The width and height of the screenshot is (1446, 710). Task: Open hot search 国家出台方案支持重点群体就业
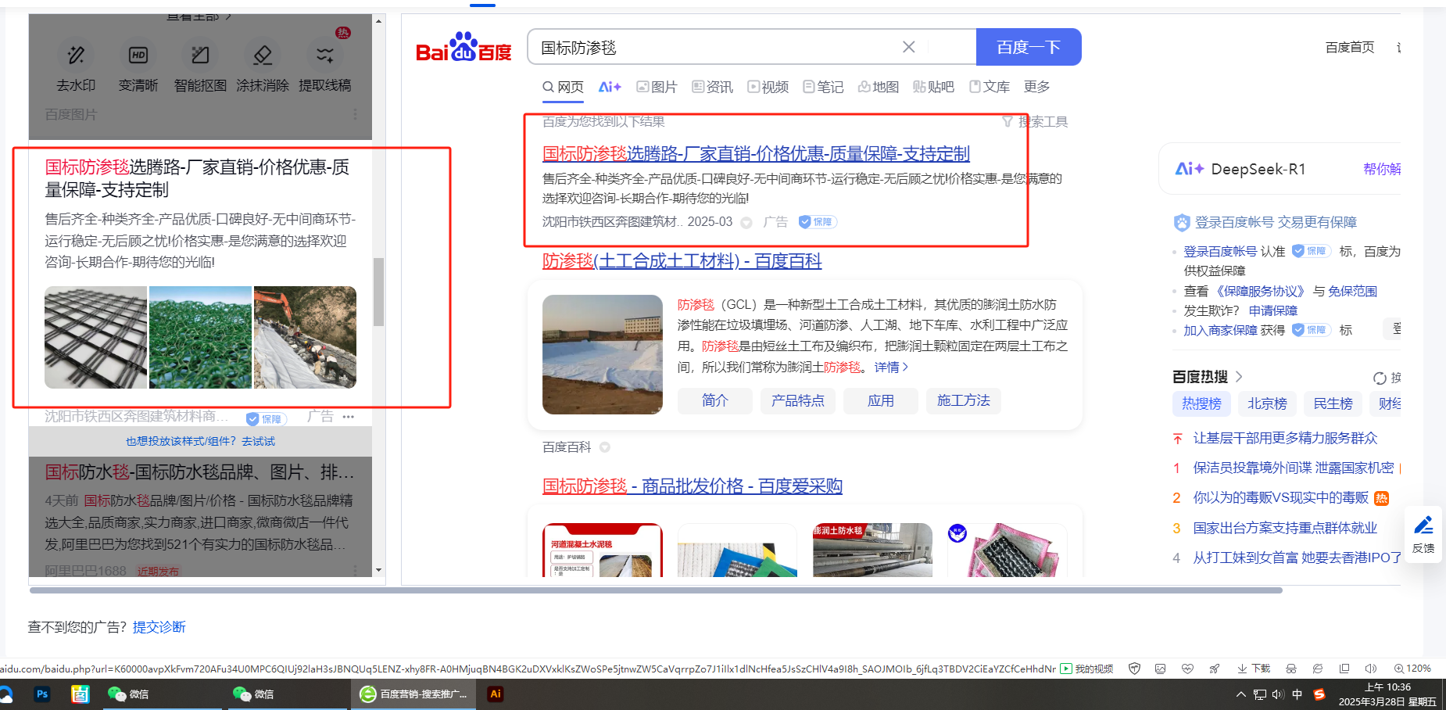click(1285, 528)
